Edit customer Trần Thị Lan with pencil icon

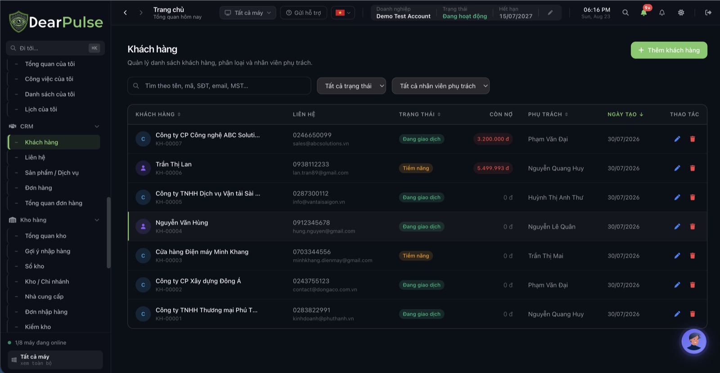(x=677, y=168)
